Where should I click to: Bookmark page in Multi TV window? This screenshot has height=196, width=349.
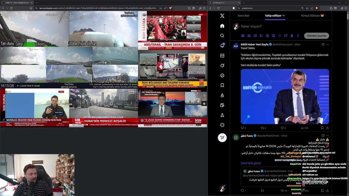click(x=31, y=8)
